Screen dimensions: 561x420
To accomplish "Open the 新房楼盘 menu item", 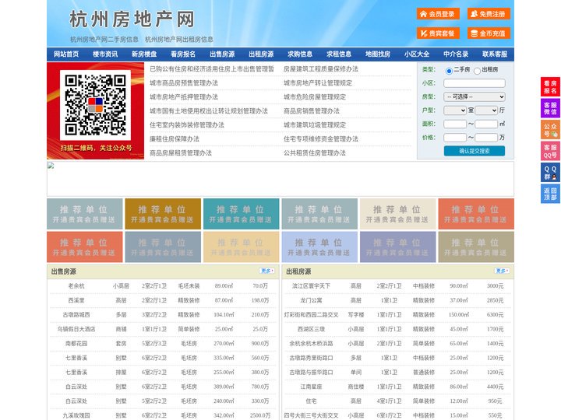I will [144, 54].
